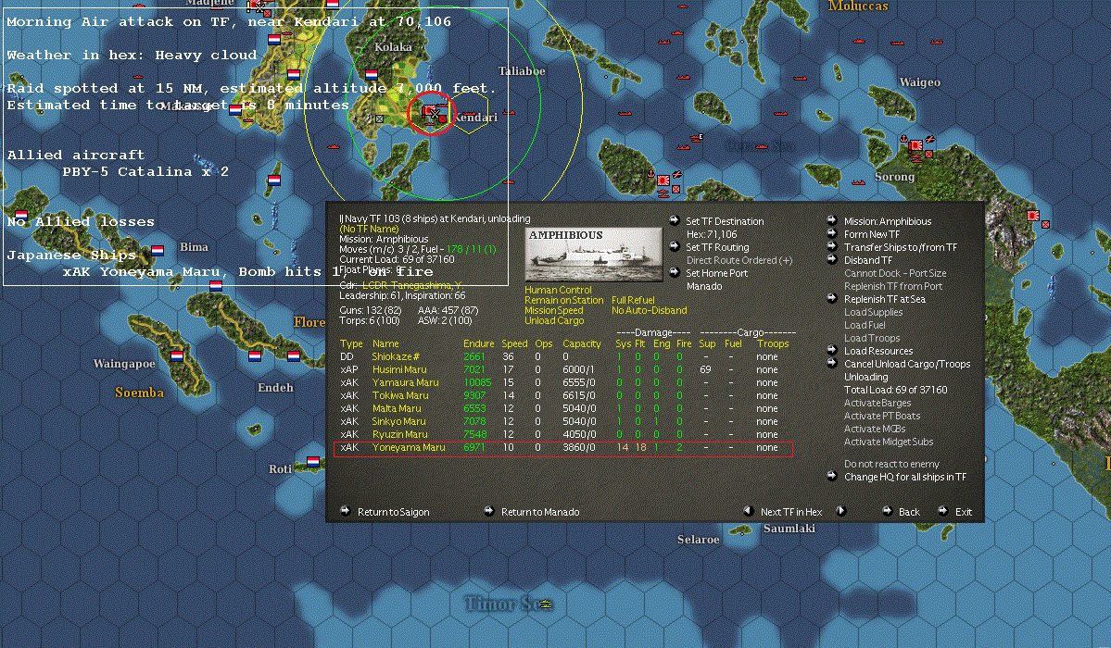1111x648 pixels.
Task: Toggle the Mission Speed setting
Action: [554, 310]
